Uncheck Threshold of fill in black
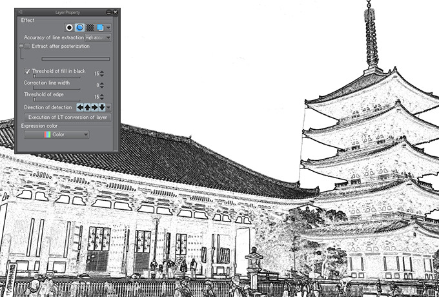Viewport: 439px width, 297px height. [27, 72]
